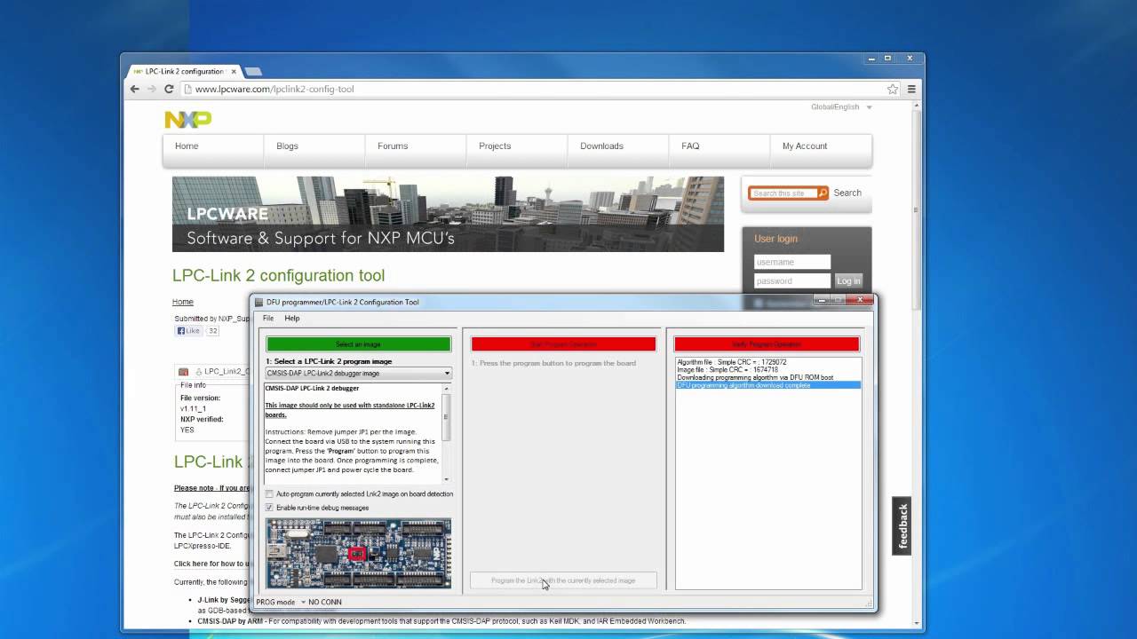Click the 'User login' heading
Image resolution: width=1137 pixels, height=639 pixels.
tap(775, 239)
